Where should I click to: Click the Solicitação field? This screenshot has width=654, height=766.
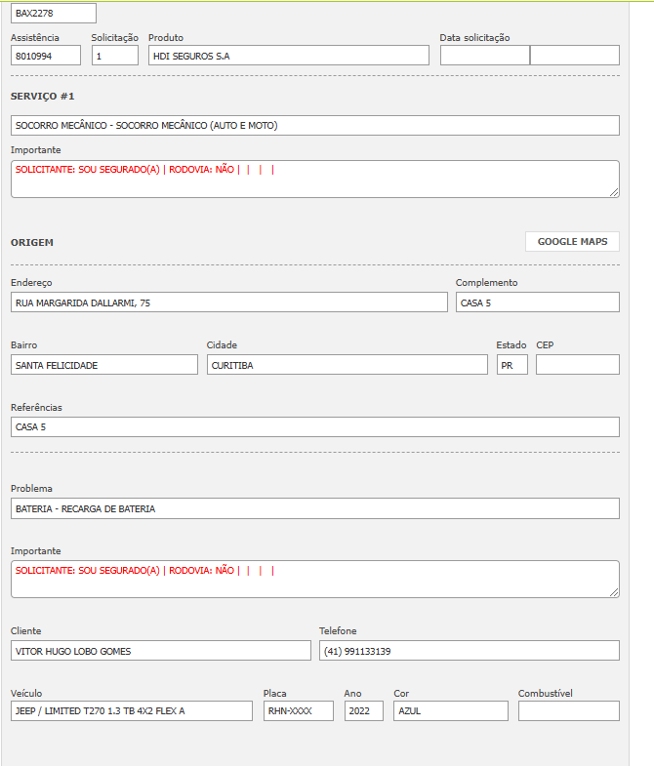(115, 56)
